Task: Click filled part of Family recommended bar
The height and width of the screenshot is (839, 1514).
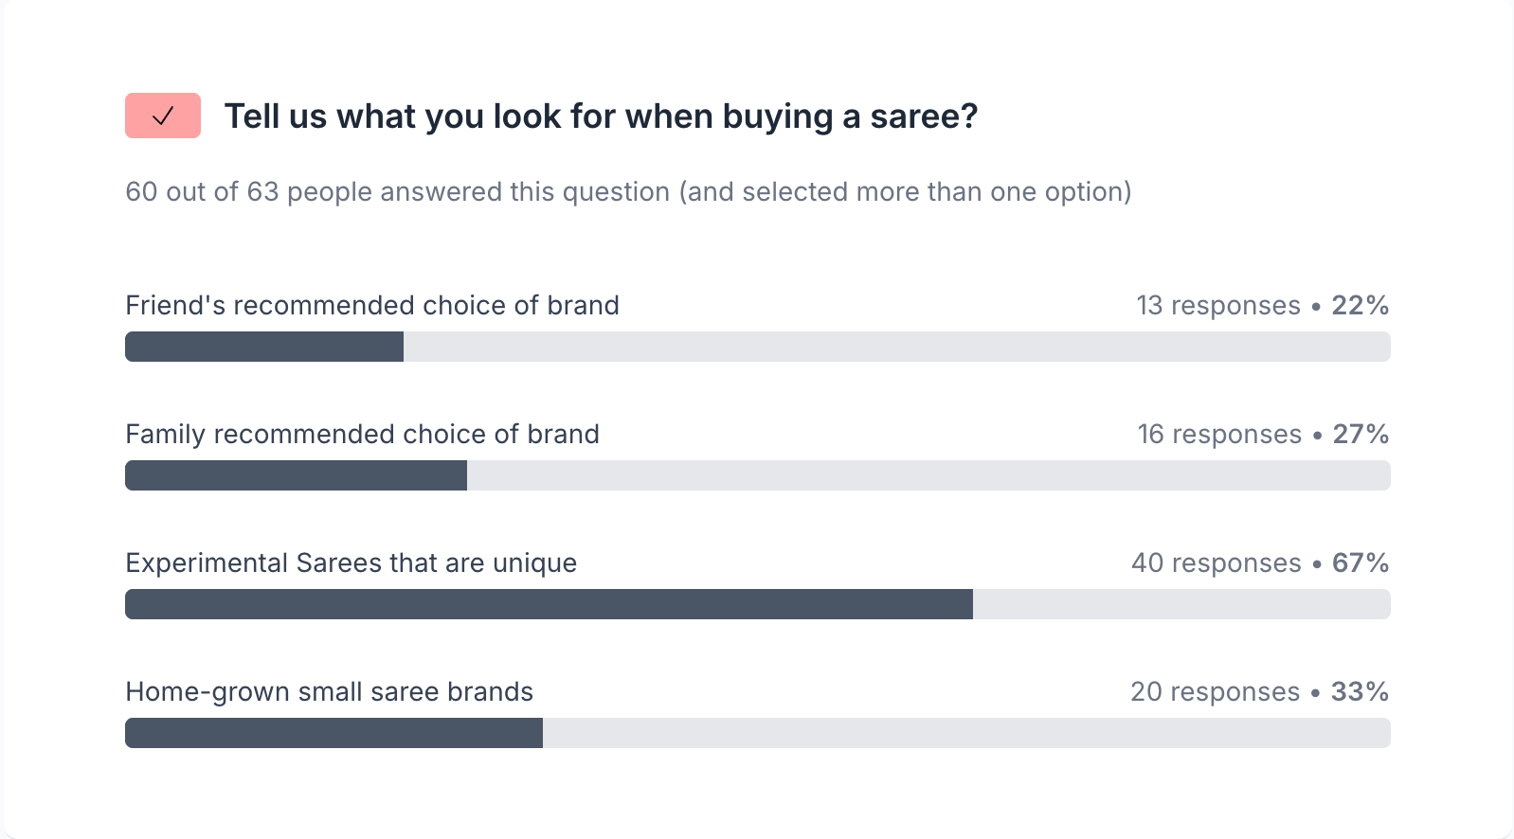Action: 296,475
